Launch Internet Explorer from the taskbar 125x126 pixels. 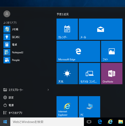pos(110,122)
